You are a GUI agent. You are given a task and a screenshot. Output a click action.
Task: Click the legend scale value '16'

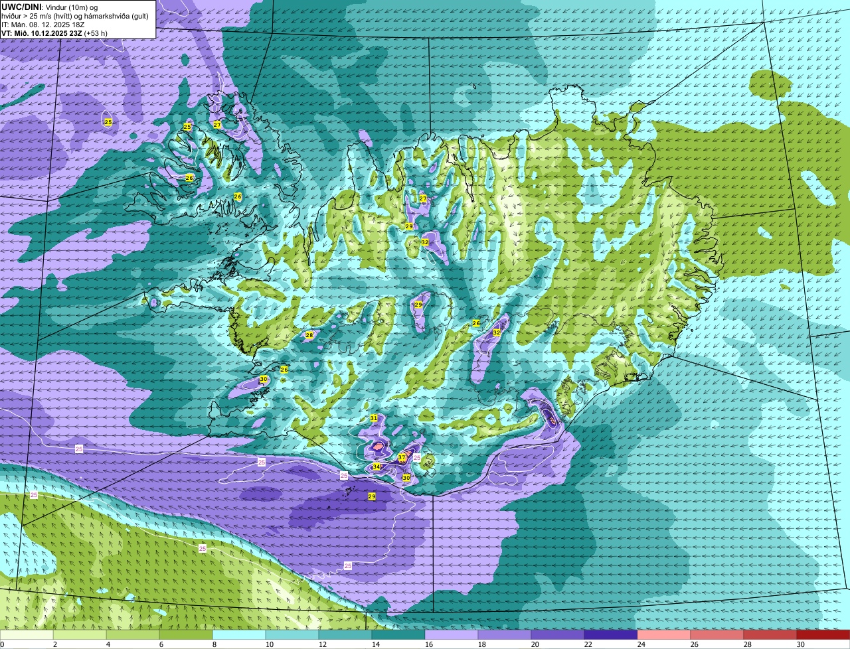[428, 644]
